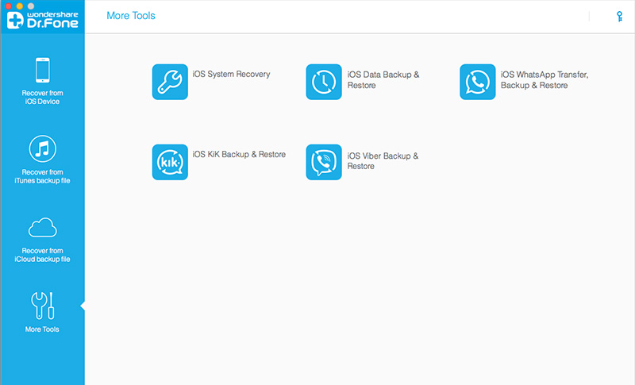This screenshot has width=635, height=385.
Task: Open the iOS Viber Backup icon
Action: tap(324, 162)
